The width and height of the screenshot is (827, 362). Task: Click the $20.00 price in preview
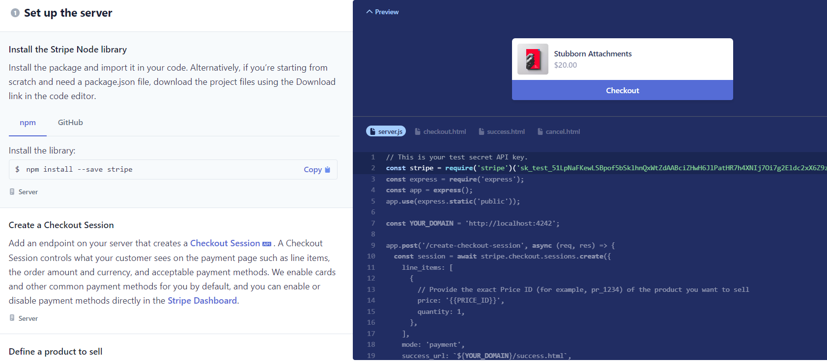566,65
